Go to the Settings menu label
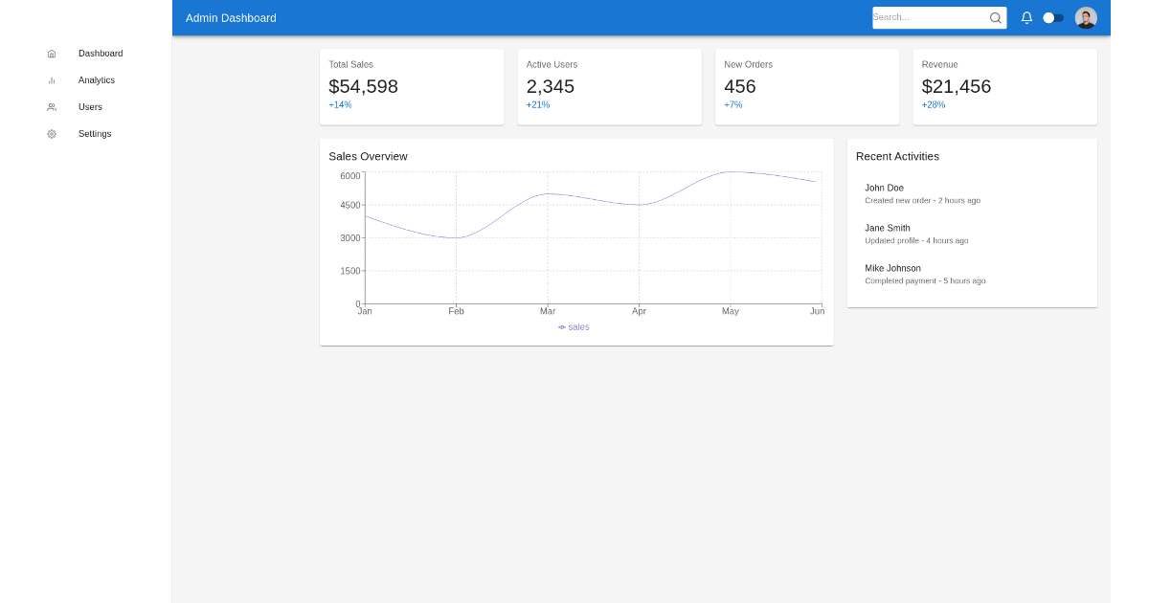This screenshot has width=1149, height=603. point(95,134)
